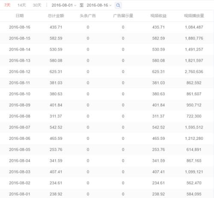This screenshot has width=214, height=198.
Task: Click video revenue 580.08 in 视频收益 column
Action: (x=158, y=61)
